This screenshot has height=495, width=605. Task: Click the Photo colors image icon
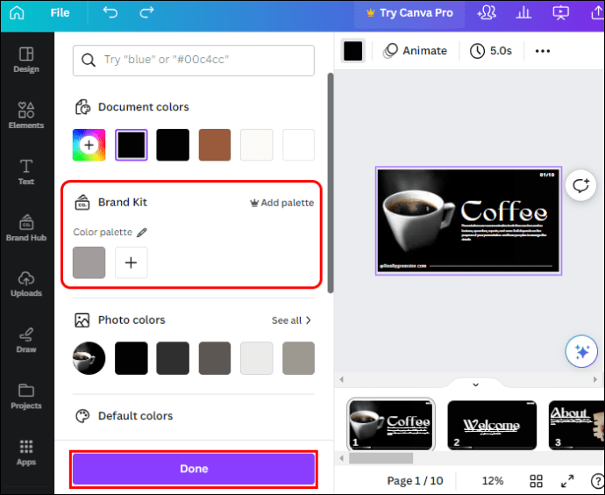coord(82,320)
